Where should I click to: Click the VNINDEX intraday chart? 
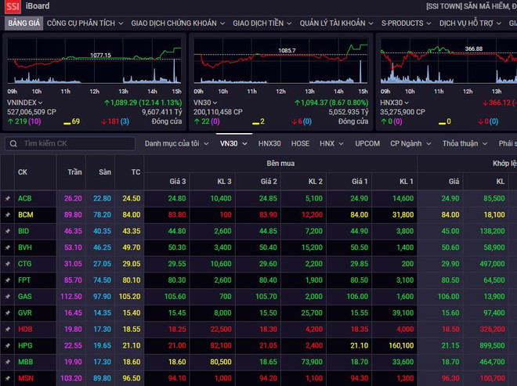tap(94, 63)
